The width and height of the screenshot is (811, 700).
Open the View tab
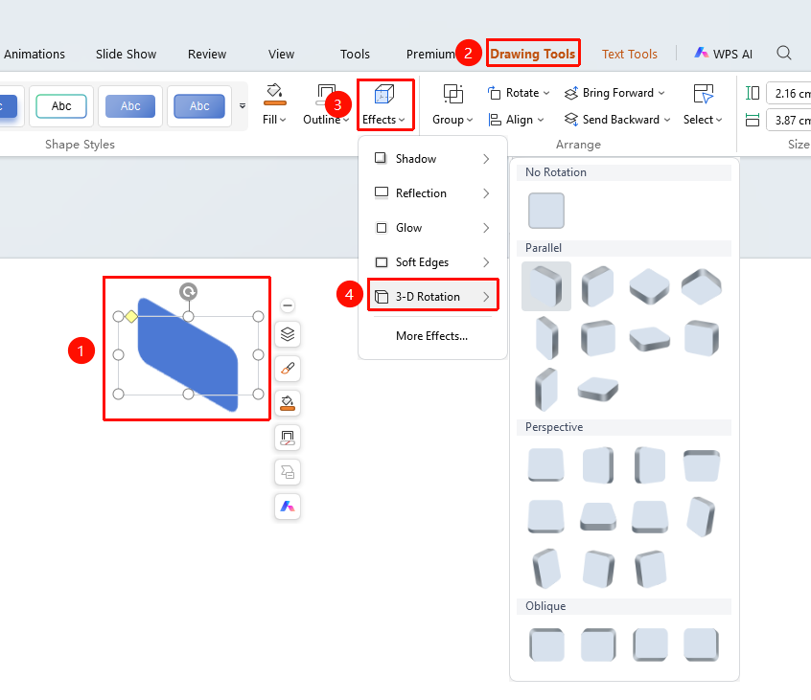281,55
